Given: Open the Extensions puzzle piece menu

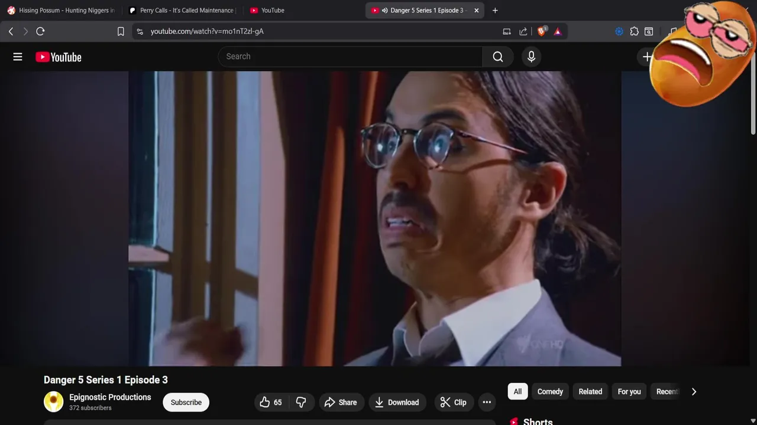Looking at the screenshot, I should coord(634,31).
